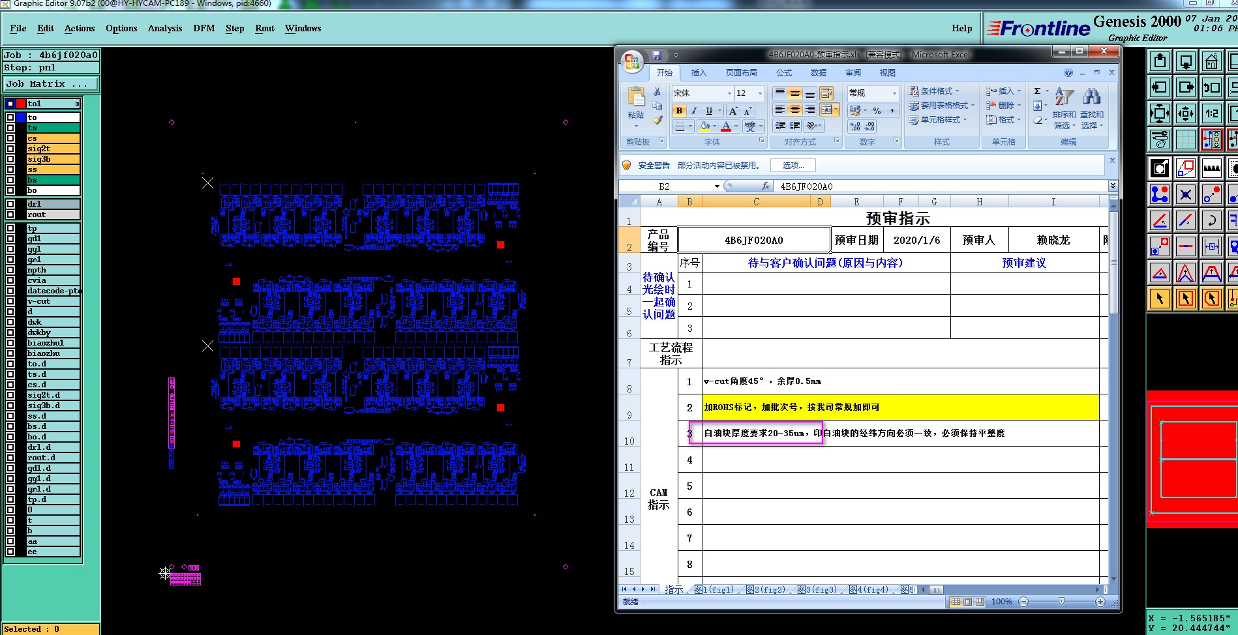Toggle the 'cs' layer checkbox
The height and width of the screenshot is (635, 1238).
coord(10,138)
